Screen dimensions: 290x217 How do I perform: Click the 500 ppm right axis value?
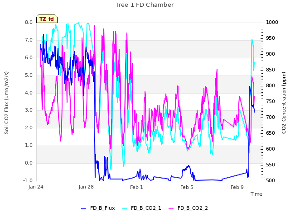(x=271, y=180)
